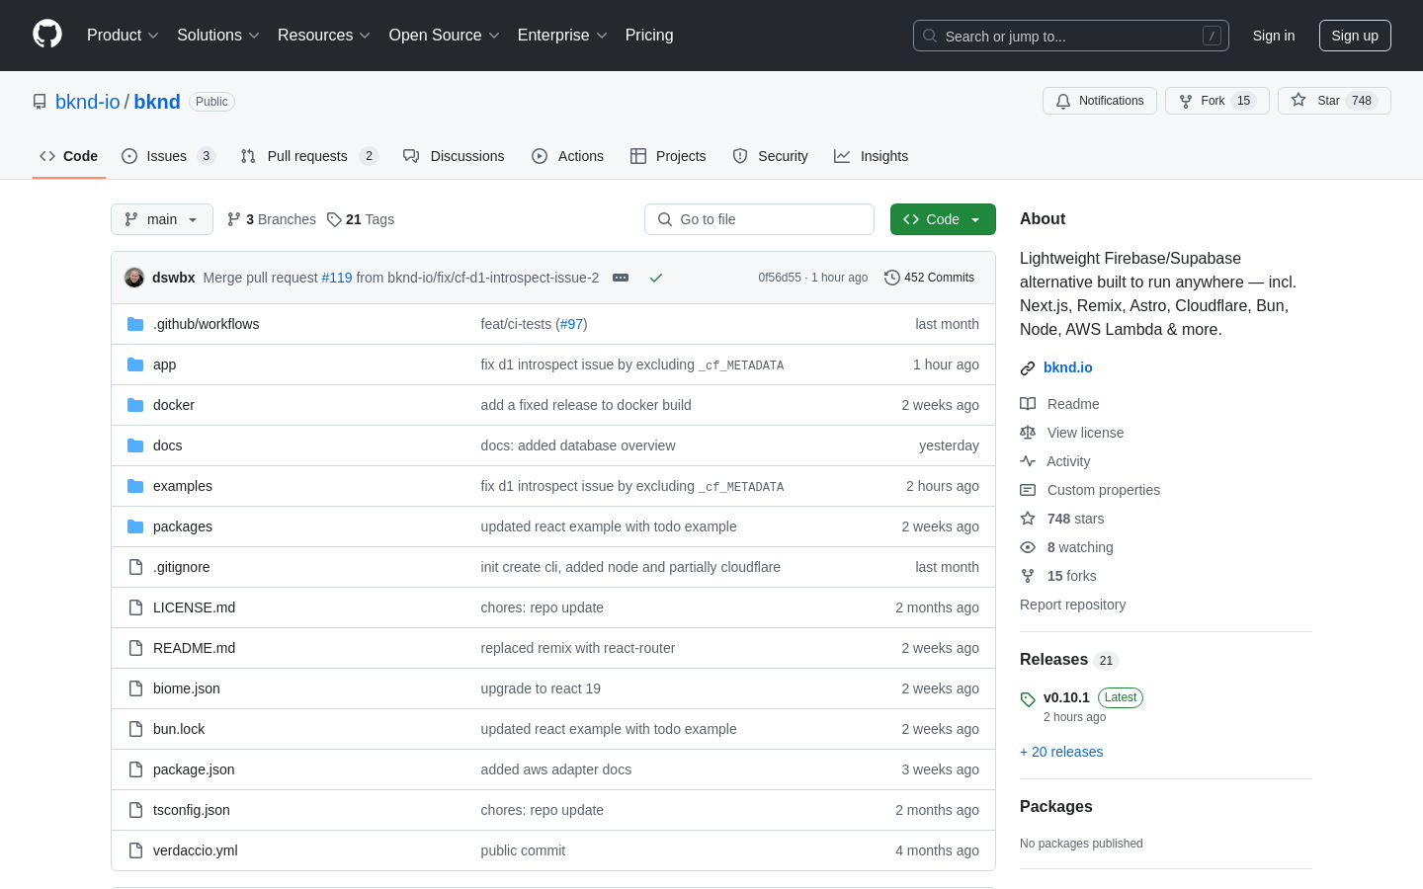Image resolution: width=1423 pixels, height=889 pixels.
Task: Click the Sign up button
Action: pos(1355,36)
